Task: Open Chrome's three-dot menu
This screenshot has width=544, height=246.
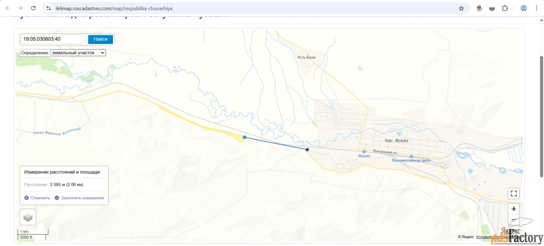Action: click(537, 8)
